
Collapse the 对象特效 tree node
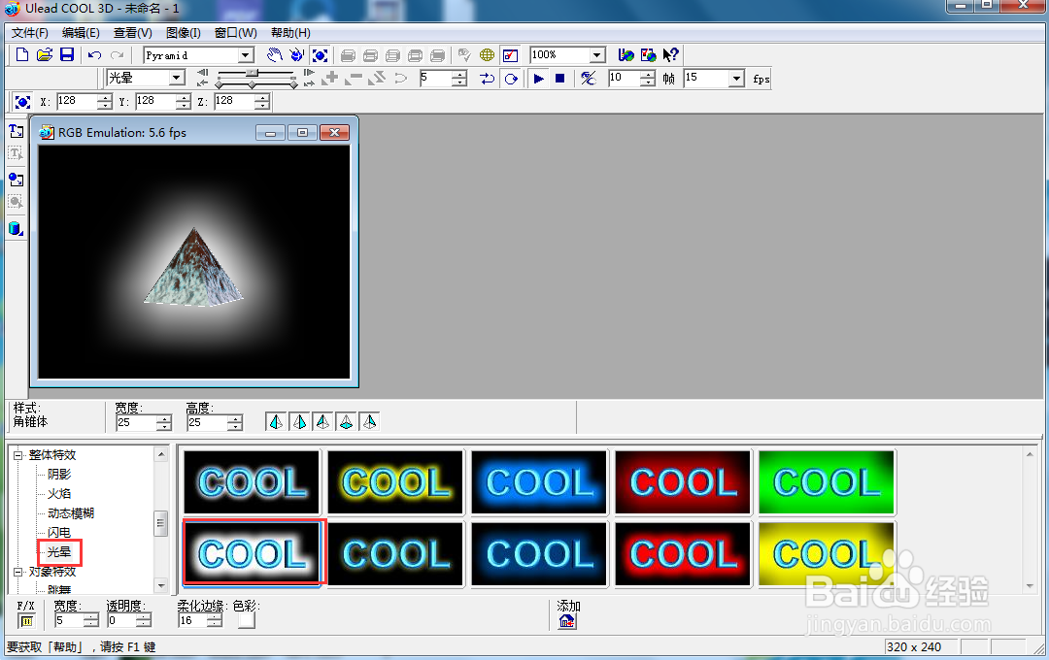click(18, 572)
